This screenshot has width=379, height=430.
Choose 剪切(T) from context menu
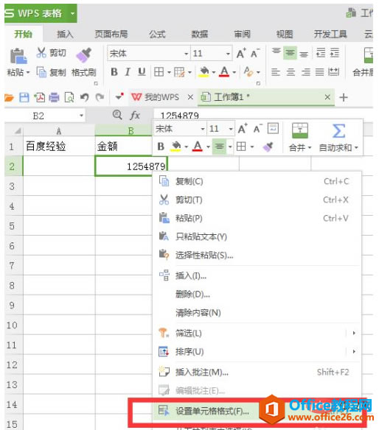[257, 200]
